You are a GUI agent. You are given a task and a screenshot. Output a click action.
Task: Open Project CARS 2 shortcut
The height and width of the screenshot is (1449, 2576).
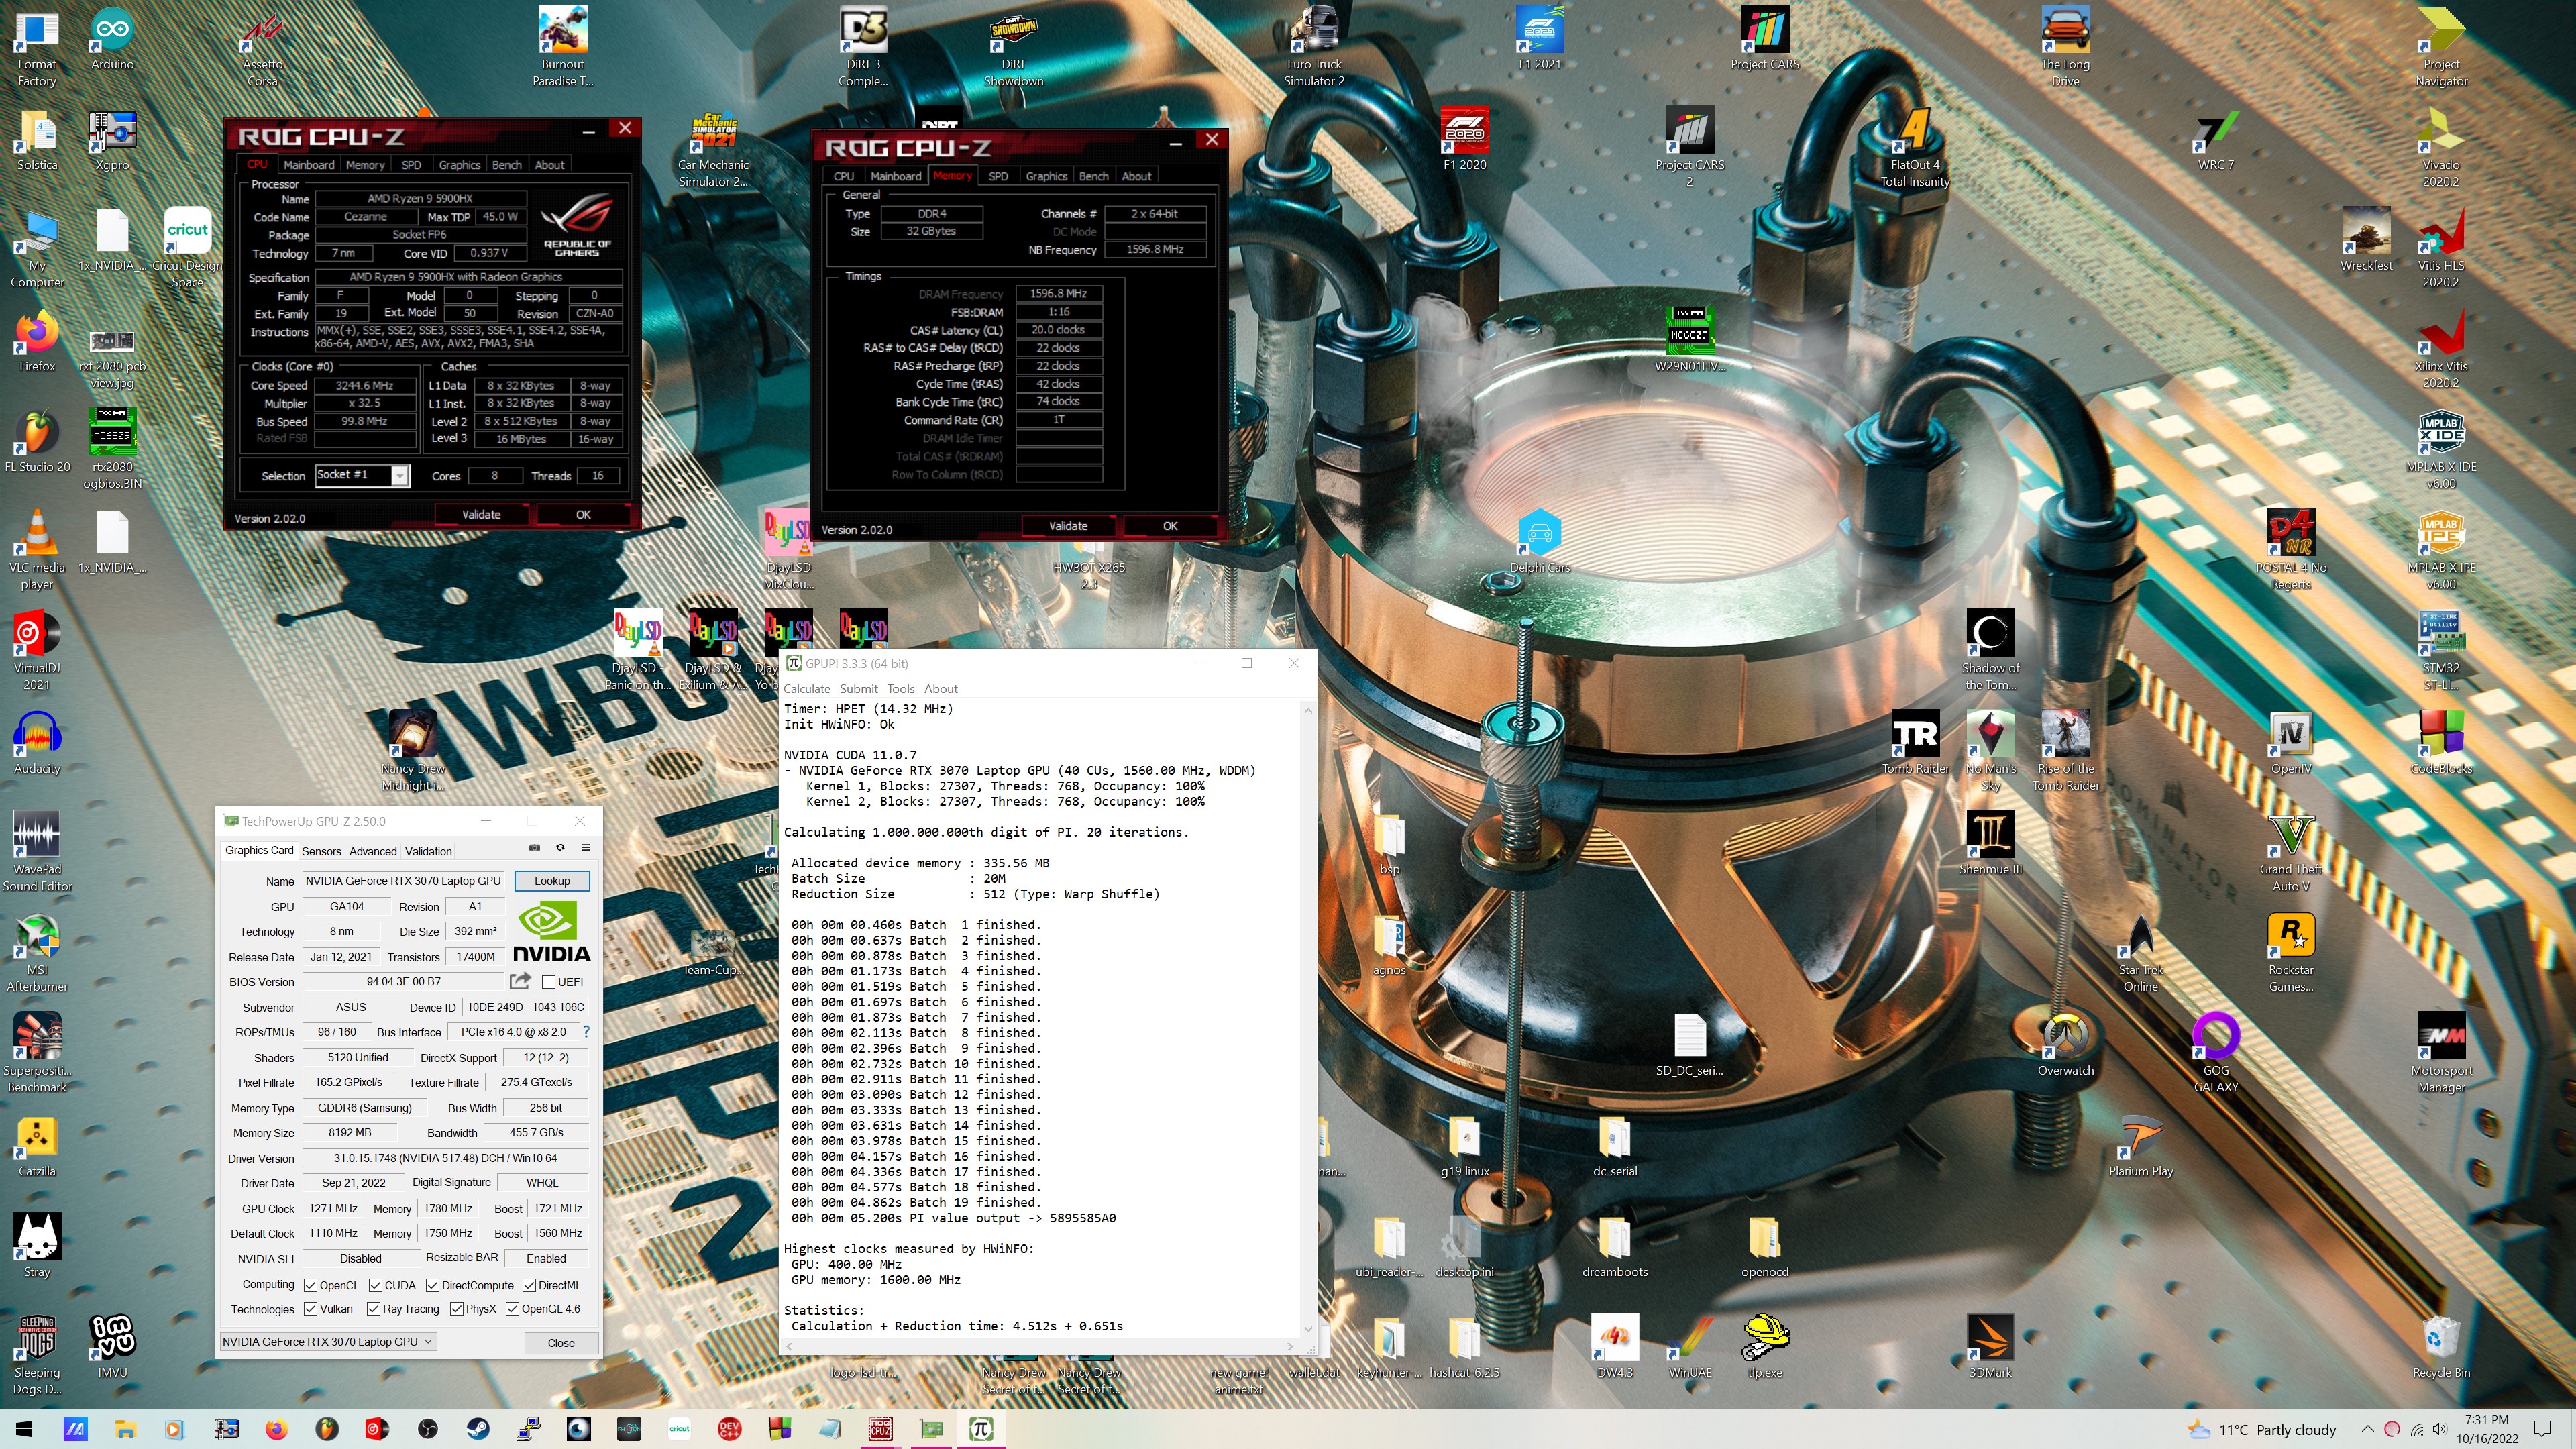[1689, 147]
